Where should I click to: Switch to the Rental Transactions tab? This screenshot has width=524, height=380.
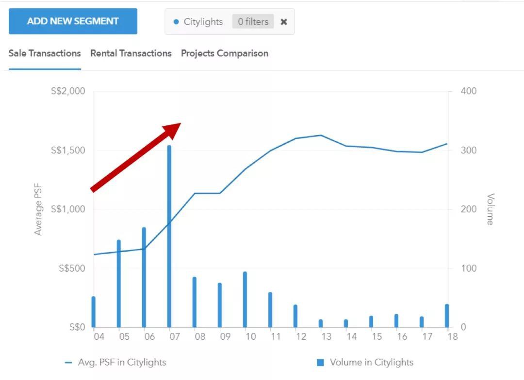(131, 53)
